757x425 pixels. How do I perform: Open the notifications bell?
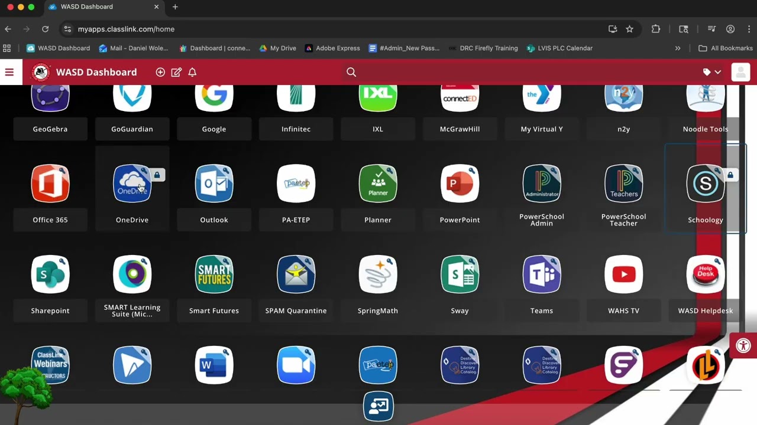[192, 72]
